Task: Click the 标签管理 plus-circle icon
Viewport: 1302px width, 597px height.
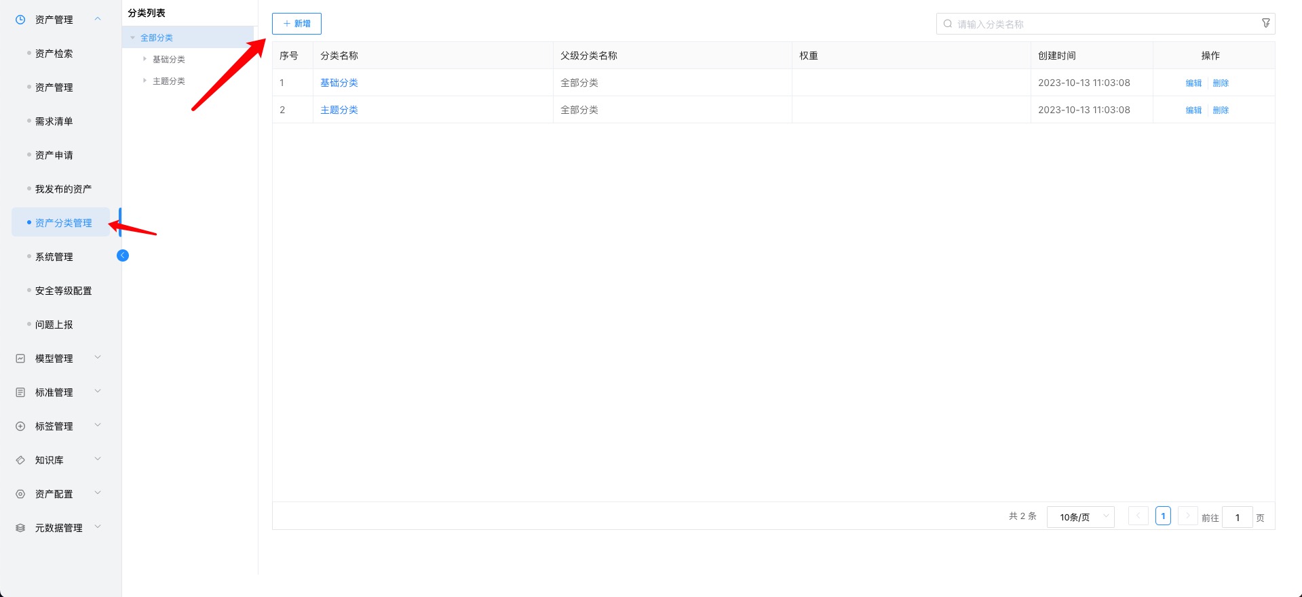Action: pyautogui.click(x=20, y=426)
